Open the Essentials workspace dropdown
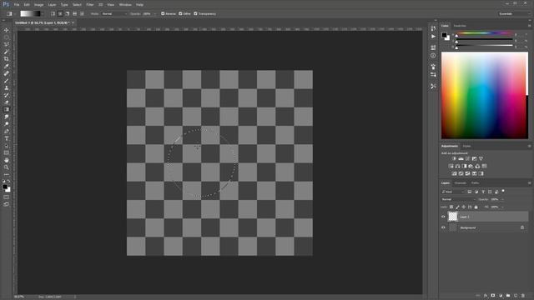534x300 pixels. (514, 13)
